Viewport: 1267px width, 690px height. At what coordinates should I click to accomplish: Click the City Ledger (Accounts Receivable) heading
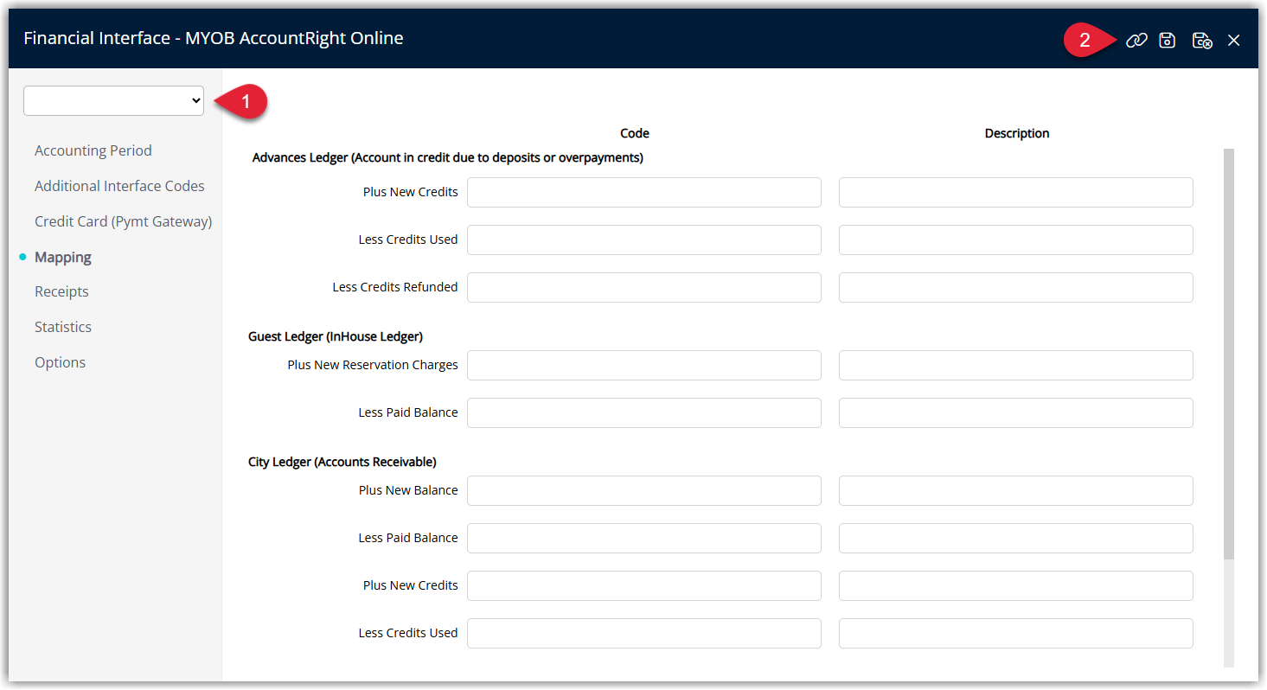click(342, 462)
